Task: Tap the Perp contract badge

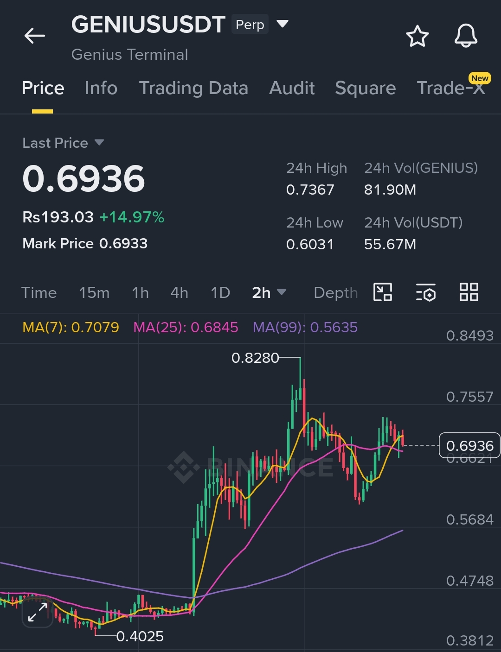Action: pyautogui.click(x=250, y=25)
